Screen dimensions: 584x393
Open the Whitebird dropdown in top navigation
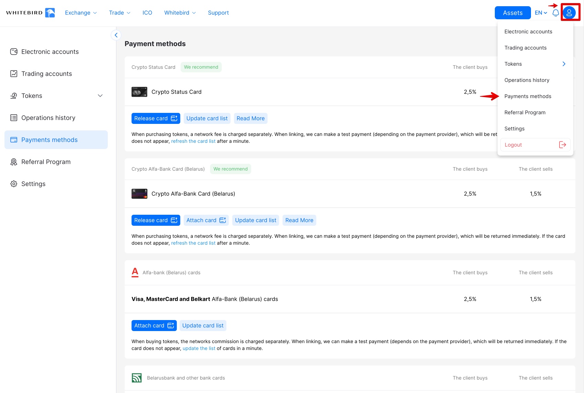pos(180,13)
